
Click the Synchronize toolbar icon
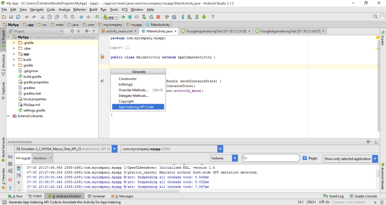pos(18,17)
